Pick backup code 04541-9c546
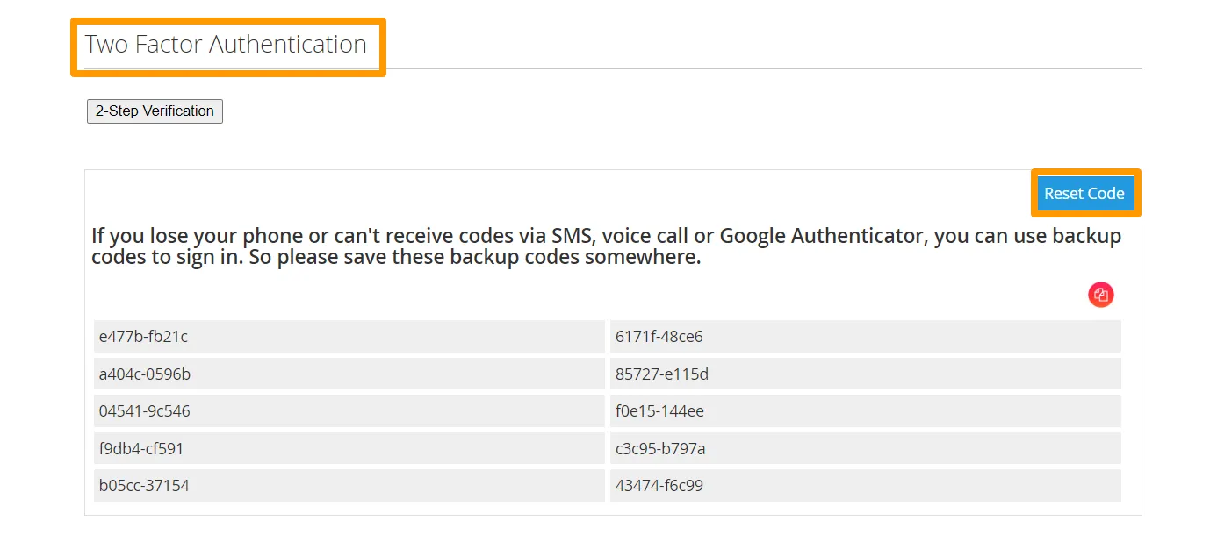This screenshot has height=549, width=1210. [145, 411]
